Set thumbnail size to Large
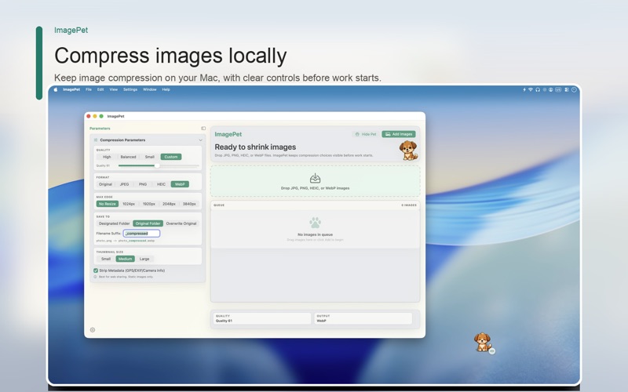This screenshot has height=392, width=628. pos(144,259)
